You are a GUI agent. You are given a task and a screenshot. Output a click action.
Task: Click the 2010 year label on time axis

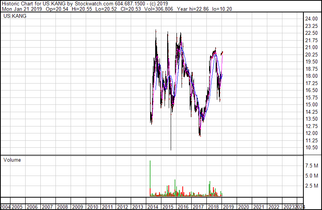click(x=92, y=207)
